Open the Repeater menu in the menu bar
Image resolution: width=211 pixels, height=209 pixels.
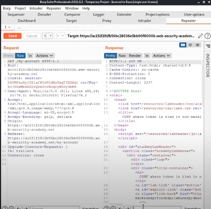[x=54, y=8]
